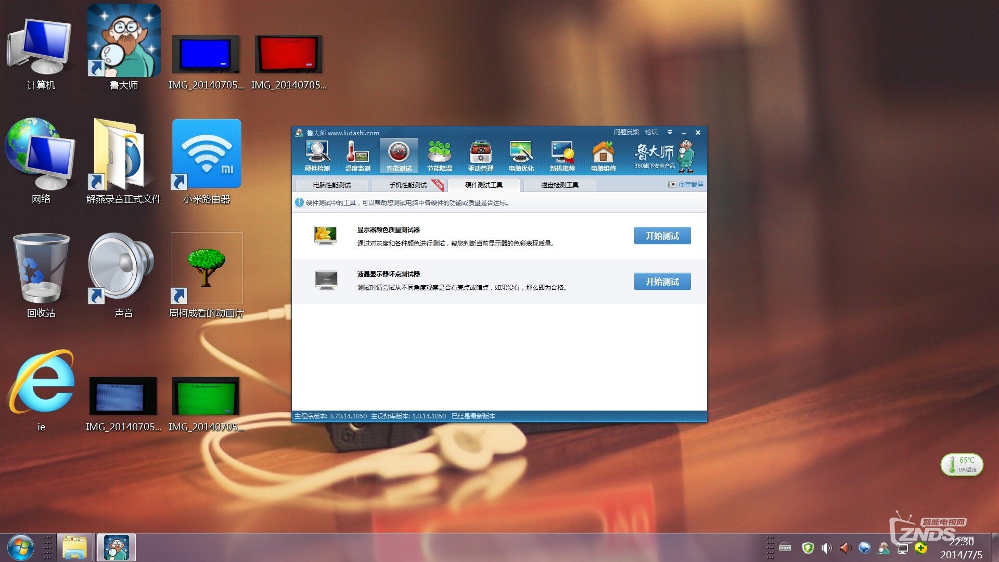Click the on-screen keyboard tray icon
The height and width of the screenshot is (562, 999).
(785, 547)
